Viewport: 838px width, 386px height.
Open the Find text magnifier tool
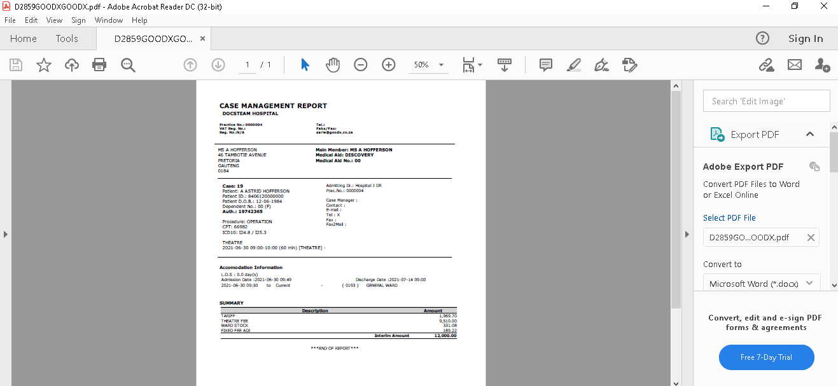[x=128, y=65]
